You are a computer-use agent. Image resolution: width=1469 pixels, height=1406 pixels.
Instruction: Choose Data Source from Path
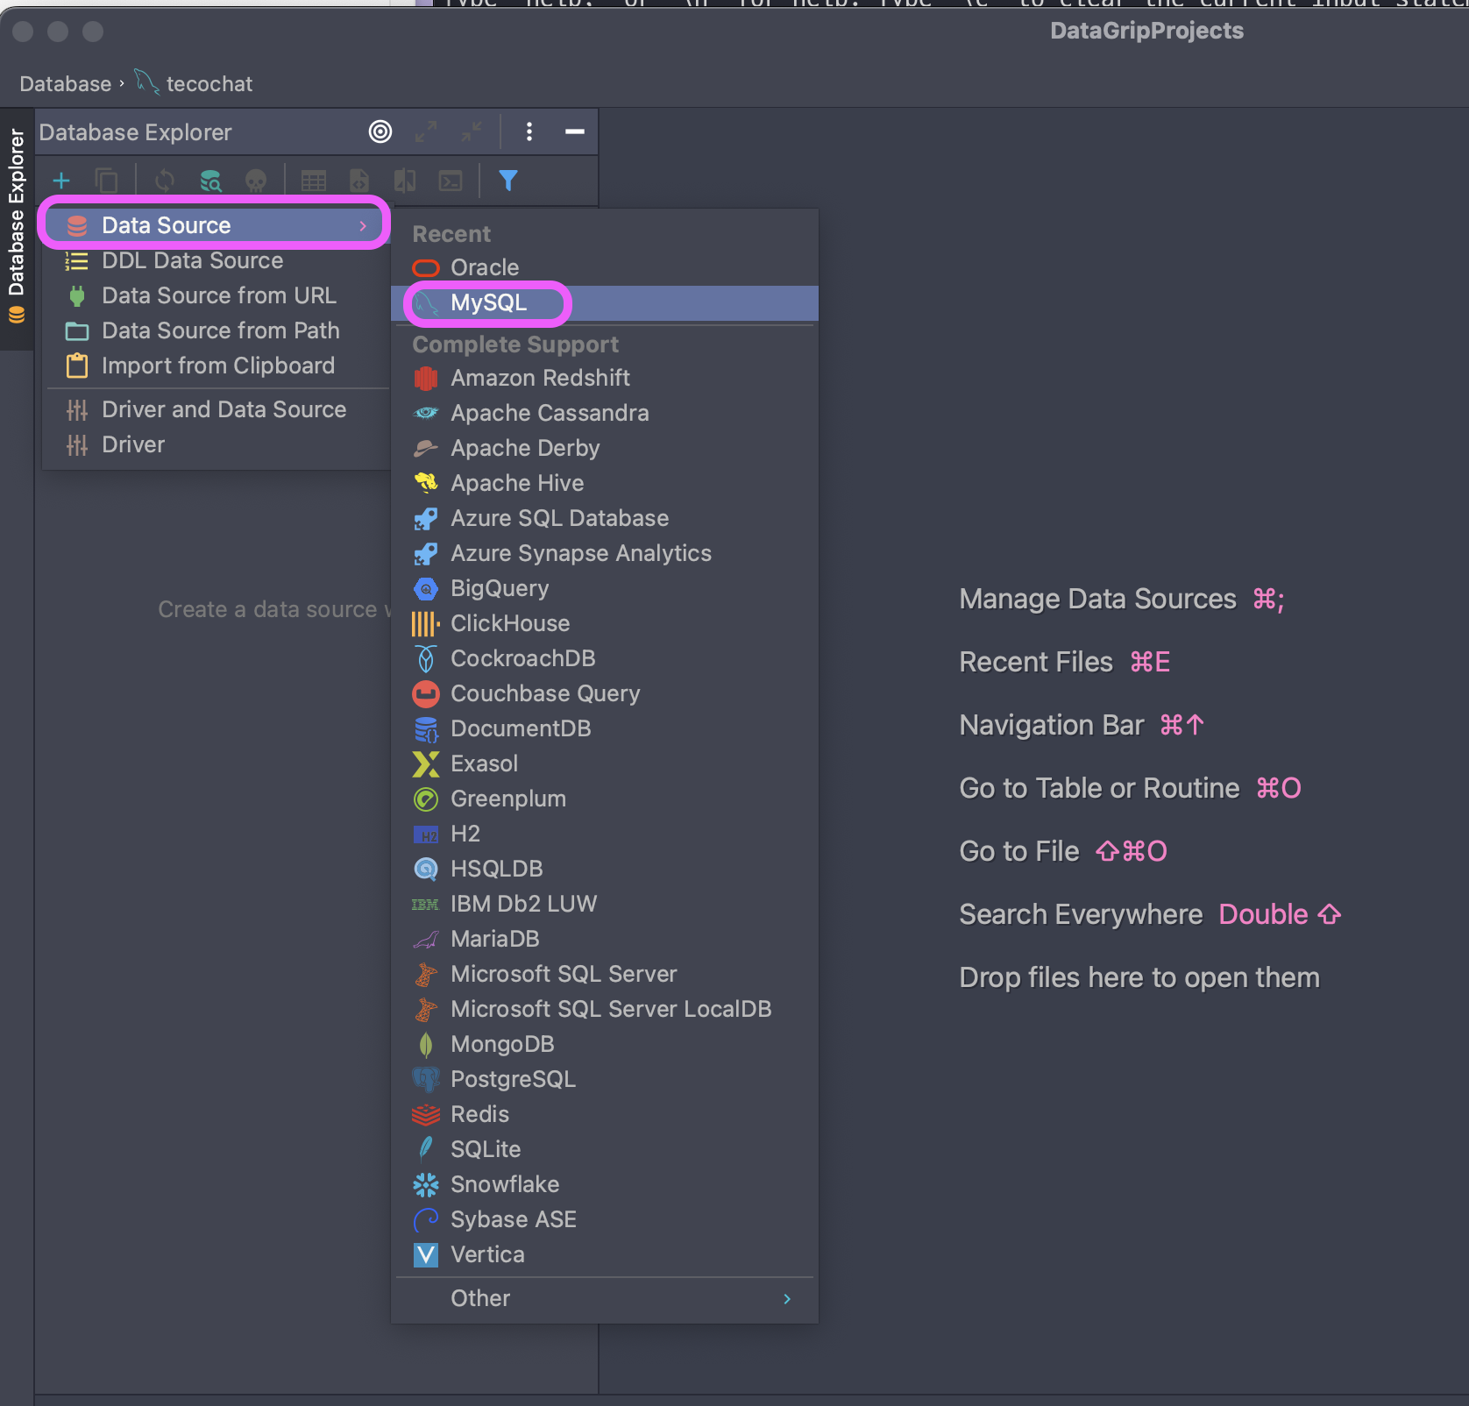pyautogui.click(x=215, y=330)
